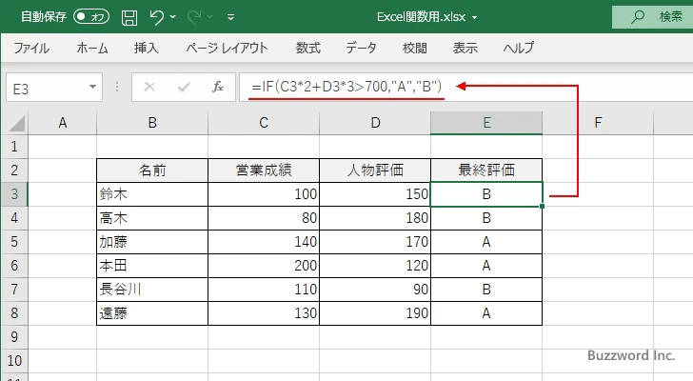Select row 2 header
The height and width of the screenshot is (381, 693).
tap(14, 170)
